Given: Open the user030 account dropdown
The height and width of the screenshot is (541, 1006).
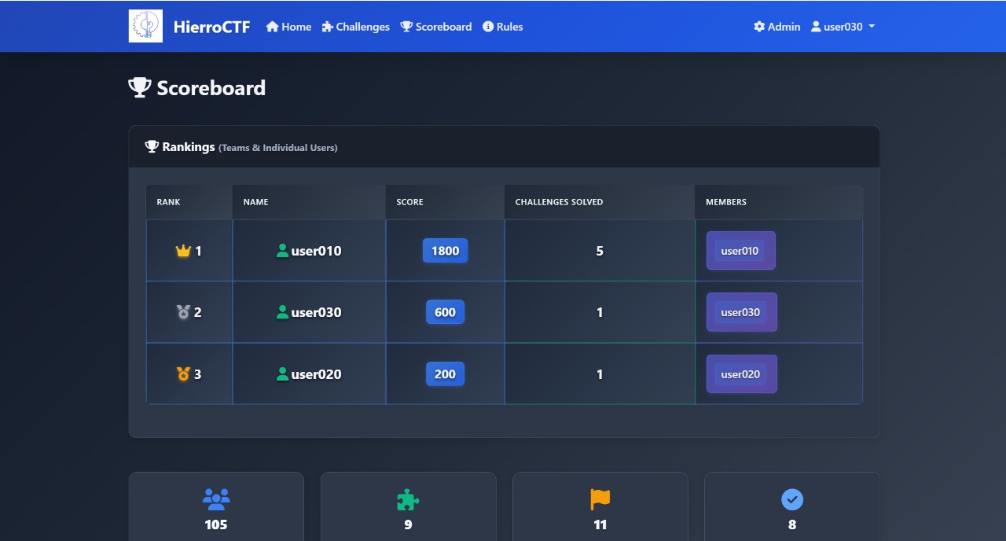Looking at the screenshot, I should click(843, 26).
